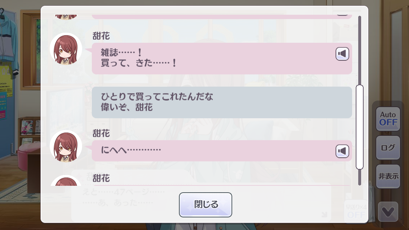Play voice for にへへ line
This screenshot has height=230, width=409.
[x=342, y=151]
